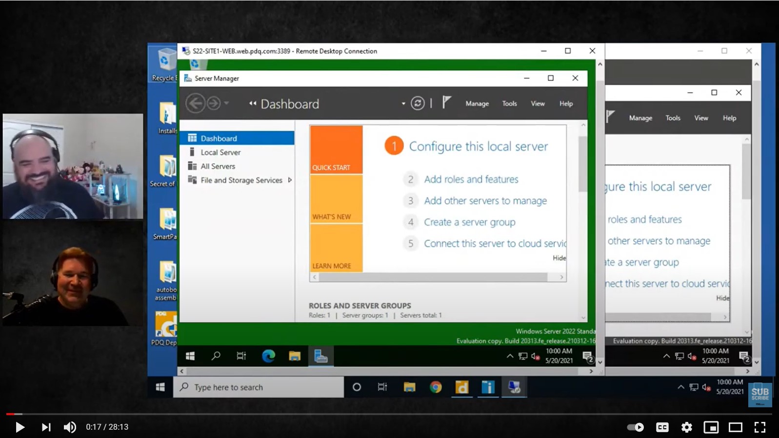
Task: Click the Server Manager forward navigation arrow
Action: coord(214,103)
